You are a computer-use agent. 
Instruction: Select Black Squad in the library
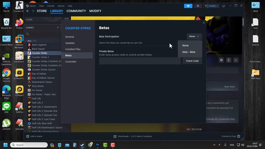[38, 49]
